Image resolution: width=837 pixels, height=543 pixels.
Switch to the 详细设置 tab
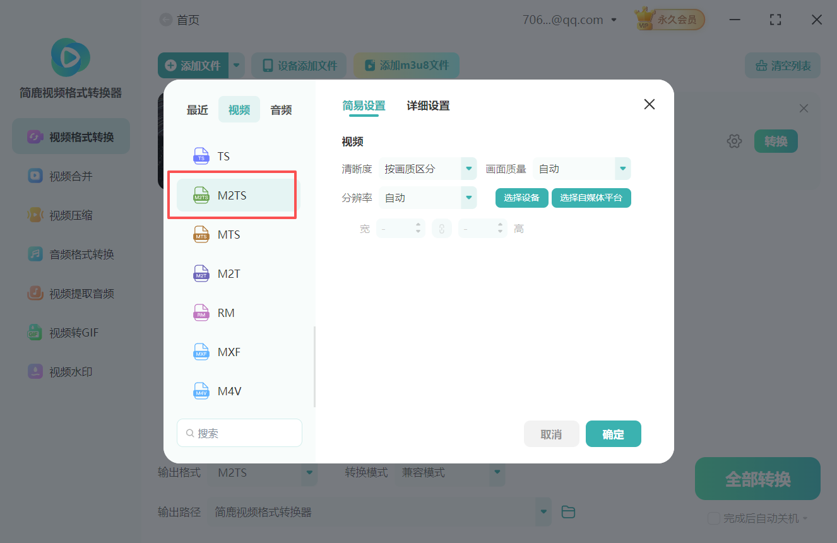pos(427,105)
